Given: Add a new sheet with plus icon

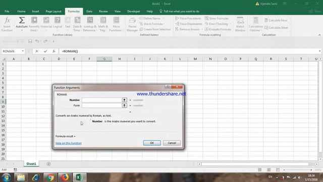Looking at the screenshot, I should click(48, 164).
